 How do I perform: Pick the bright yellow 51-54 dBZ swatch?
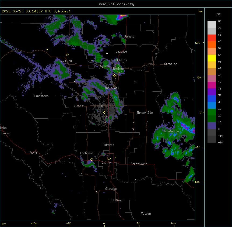[212, 58]
